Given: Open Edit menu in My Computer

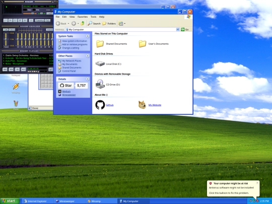Looking at the screenshot, I should (x=64, y=17).
